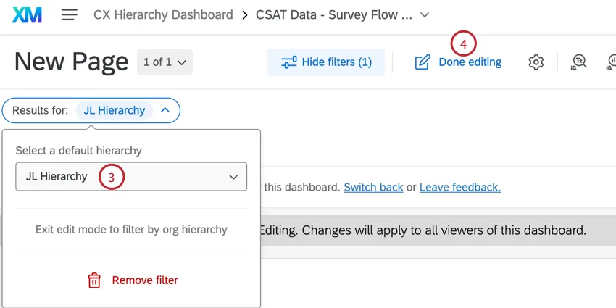Expand the CSAT Data breadcrumb chevron
This screenshot has height=308, width=616.
(425, 14)
